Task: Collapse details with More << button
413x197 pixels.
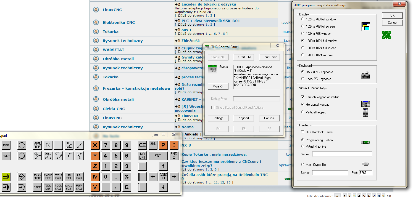Action: click(x=218, y=86)
